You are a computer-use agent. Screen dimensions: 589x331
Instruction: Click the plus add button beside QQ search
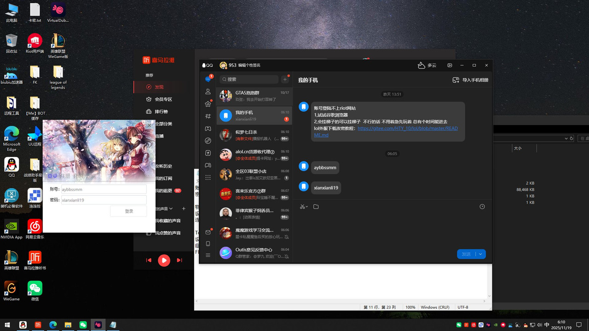point(285,79)
